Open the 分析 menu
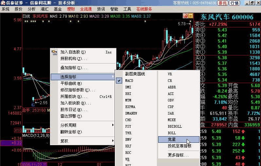 pyautogui.click(x=31, y=9)
